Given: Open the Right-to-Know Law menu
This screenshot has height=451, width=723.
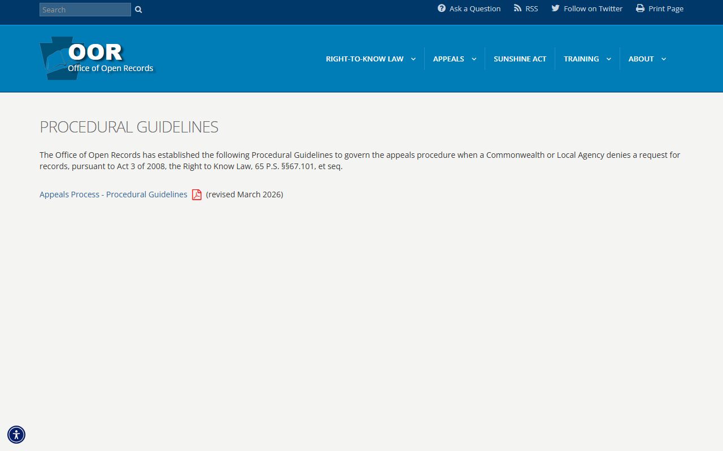Looking at the screenshot, I should pyautogui.click(x=365, y=59).
